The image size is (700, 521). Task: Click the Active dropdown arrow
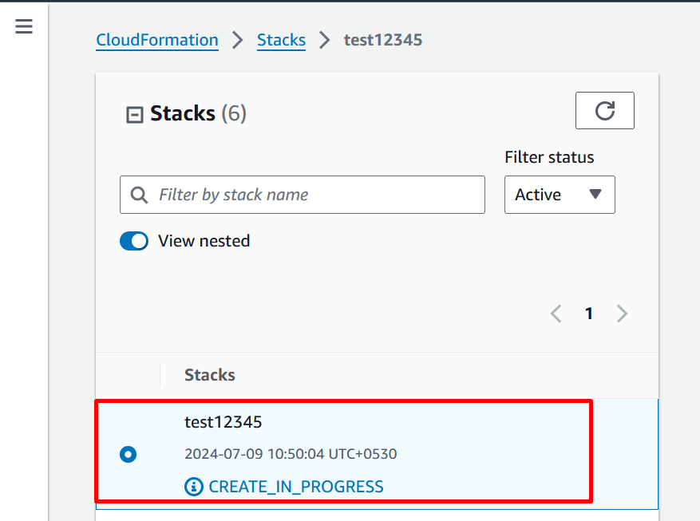pyautogui.click(x=595, y=194)
